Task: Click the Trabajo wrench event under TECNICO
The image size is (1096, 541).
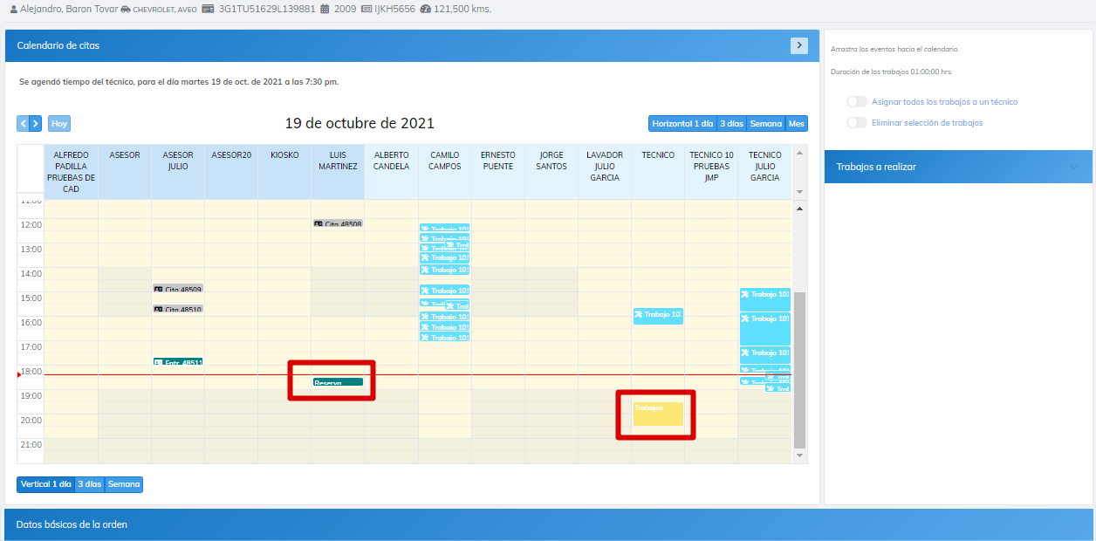Action: [658, 315]
